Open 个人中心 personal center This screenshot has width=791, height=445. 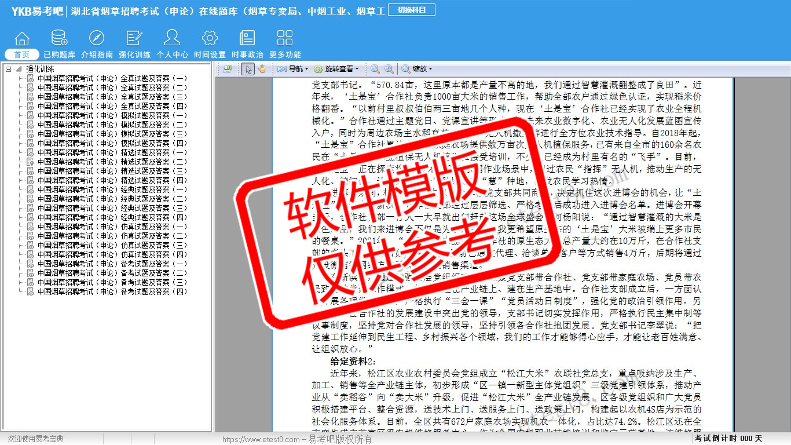pos(172,45)
